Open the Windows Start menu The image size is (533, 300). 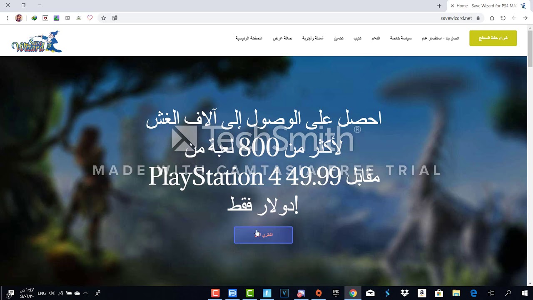(524, 293)
